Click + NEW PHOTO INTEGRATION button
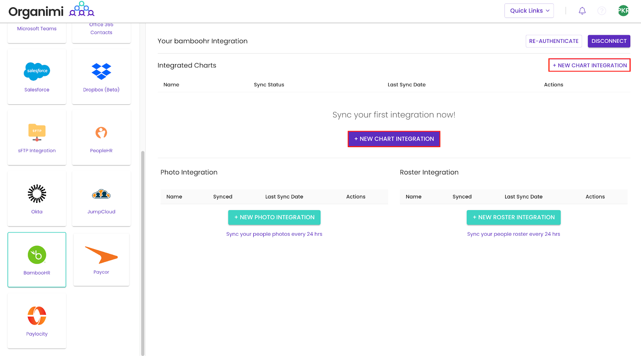The height and width of the screenshot is (356, 641). tap(274, 217)
